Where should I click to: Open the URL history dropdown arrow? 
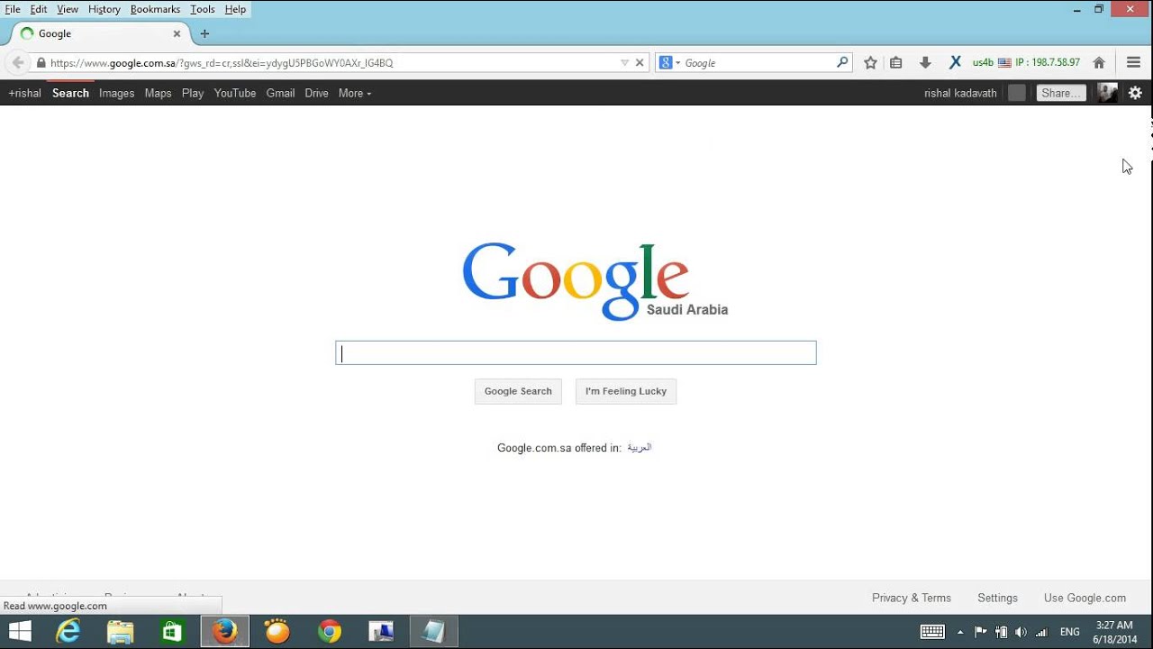click(x=624, y=63)
